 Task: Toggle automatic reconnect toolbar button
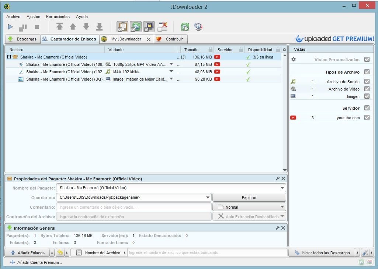coord(136,26)
